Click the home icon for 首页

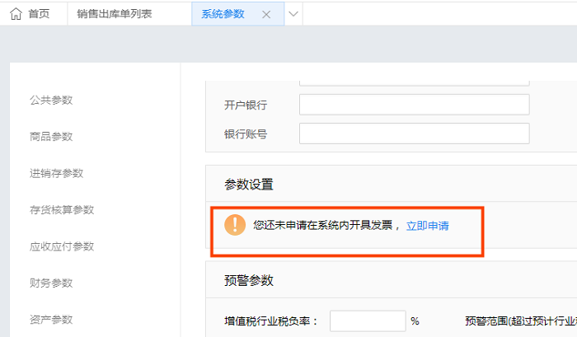click(16, 13)
